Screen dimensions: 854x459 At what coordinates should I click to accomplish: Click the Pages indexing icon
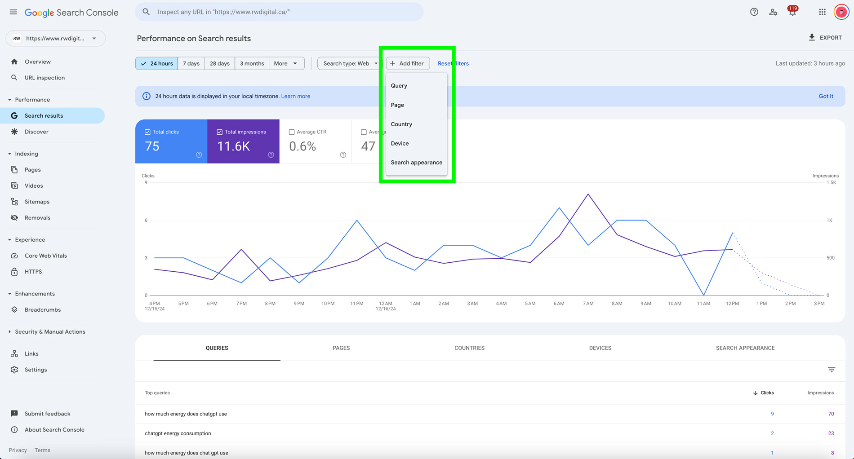point(14,170)
